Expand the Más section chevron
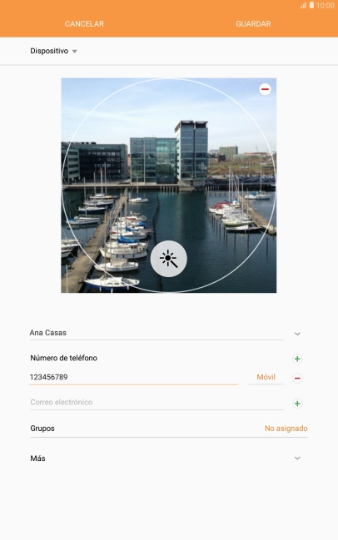The height and width of the screenshot is (540, 338). click(x=297, y=458)
